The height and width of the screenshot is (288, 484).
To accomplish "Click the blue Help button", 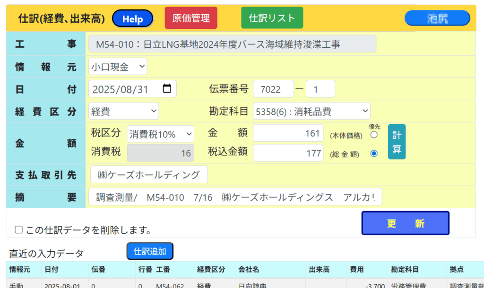I will [x=133, y=19].
